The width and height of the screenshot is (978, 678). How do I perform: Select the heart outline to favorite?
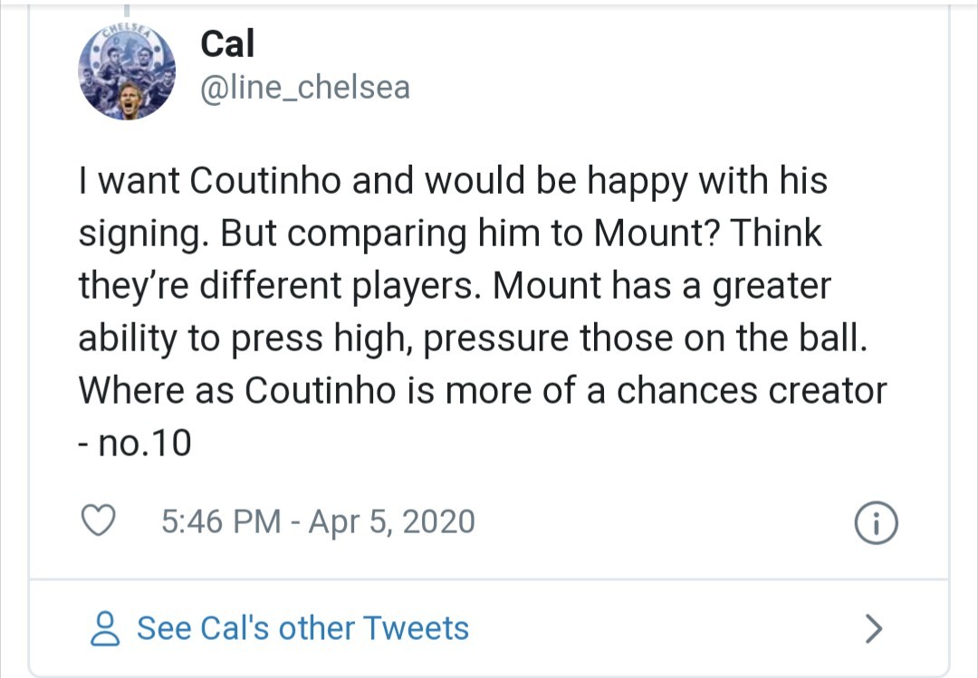99,521
